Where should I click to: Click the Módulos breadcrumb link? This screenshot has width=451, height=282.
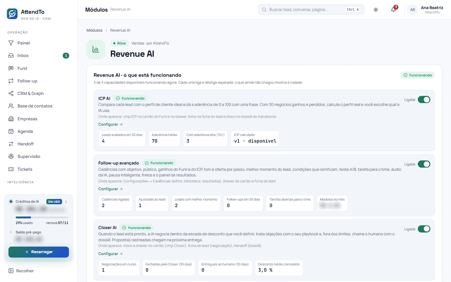click(94, 30)
